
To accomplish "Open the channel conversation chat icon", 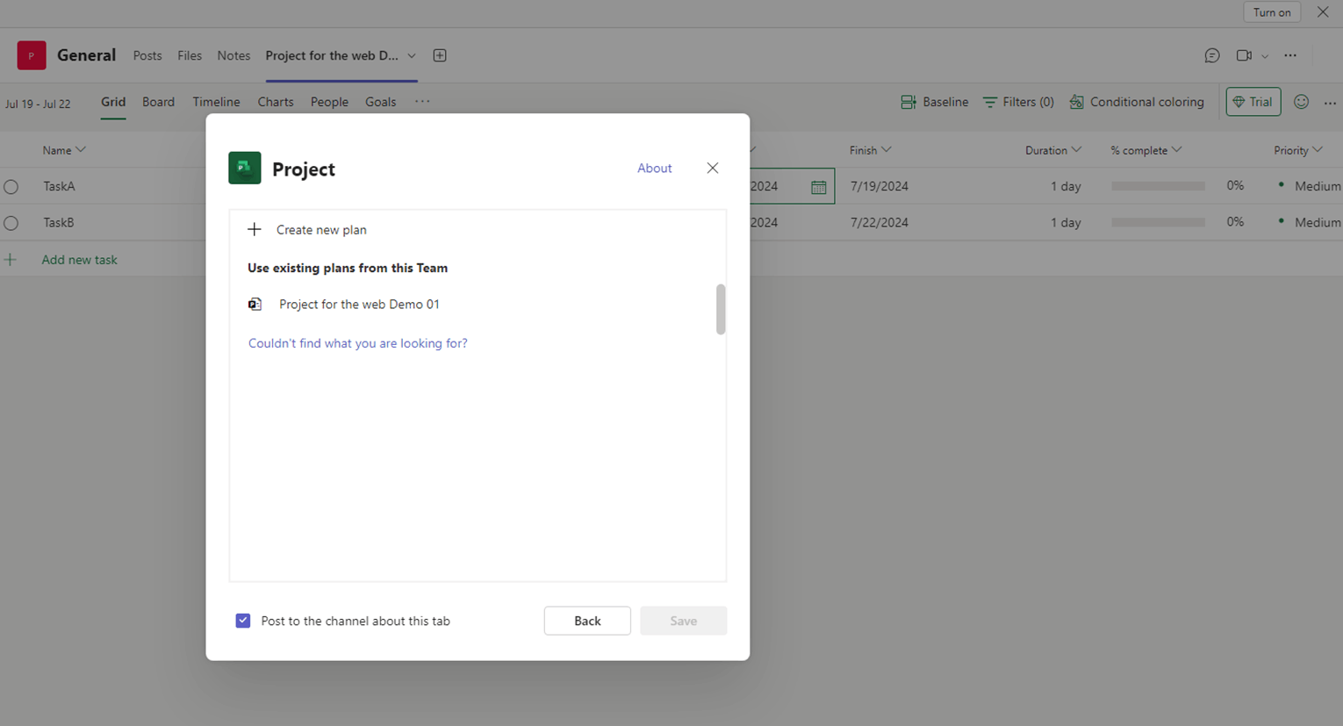I will click(1212, 55).
